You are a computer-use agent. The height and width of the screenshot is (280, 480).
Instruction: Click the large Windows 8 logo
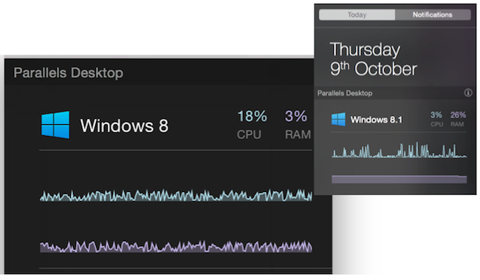pyautogui.click(x=55, y=125)
